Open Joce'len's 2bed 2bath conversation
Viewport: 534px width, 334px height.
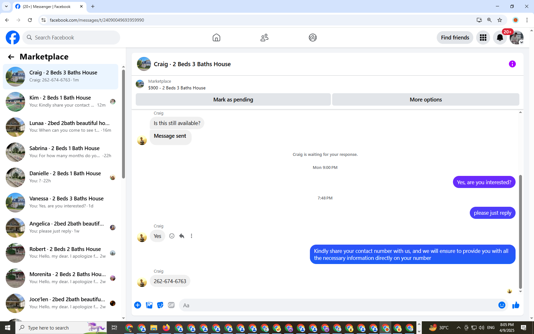(x=61, y=303)
